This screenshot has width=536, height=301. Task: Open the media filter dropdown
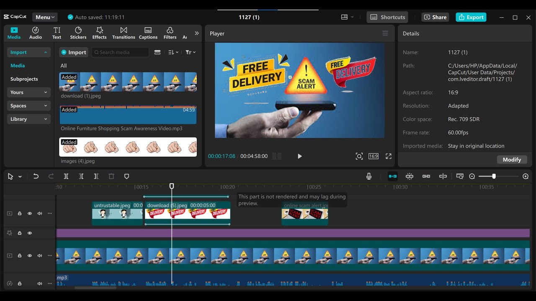tap(191, 52)
